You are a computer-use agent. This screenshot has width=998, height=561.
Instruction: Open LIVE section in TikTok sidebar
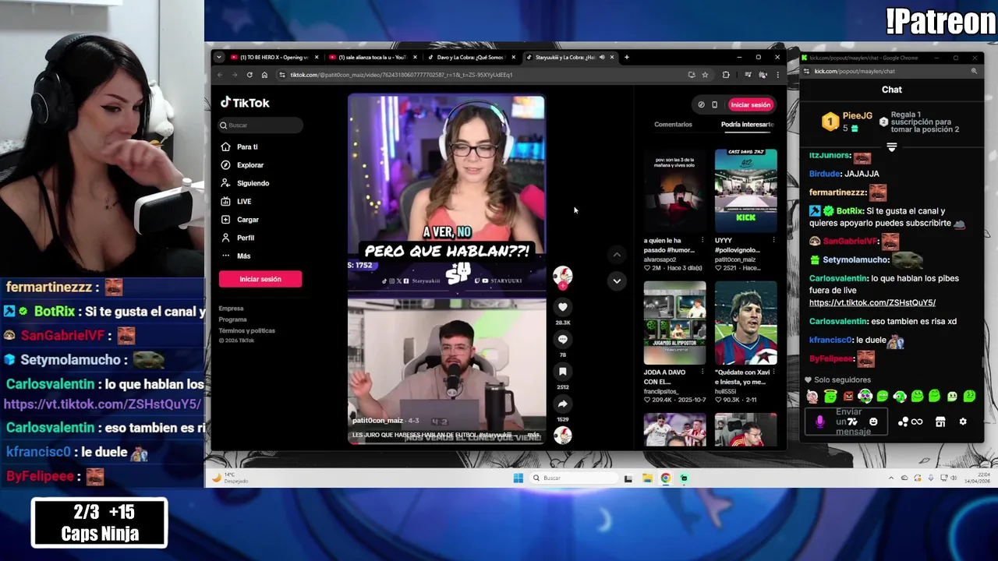click(237, 201)
